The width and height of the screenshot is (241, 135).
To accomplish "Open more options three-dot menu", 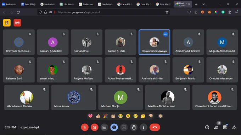I will tap(144, 127).
